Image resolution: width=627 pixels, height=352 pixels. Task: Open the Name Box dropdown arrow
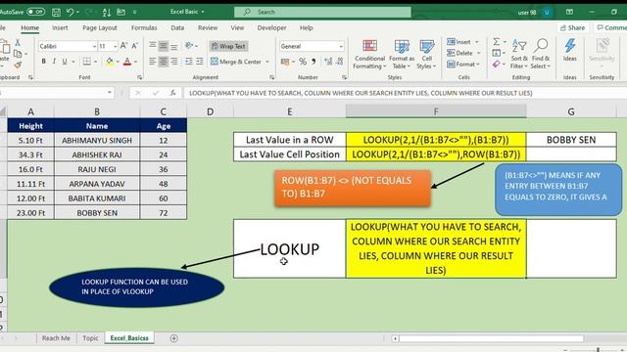point(109,93)
